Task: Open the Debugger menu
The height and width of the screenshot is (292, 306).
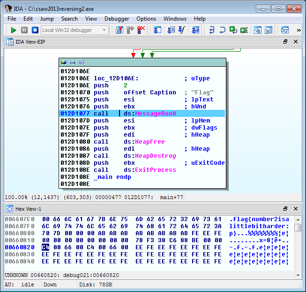Action: tap(117, 19)
